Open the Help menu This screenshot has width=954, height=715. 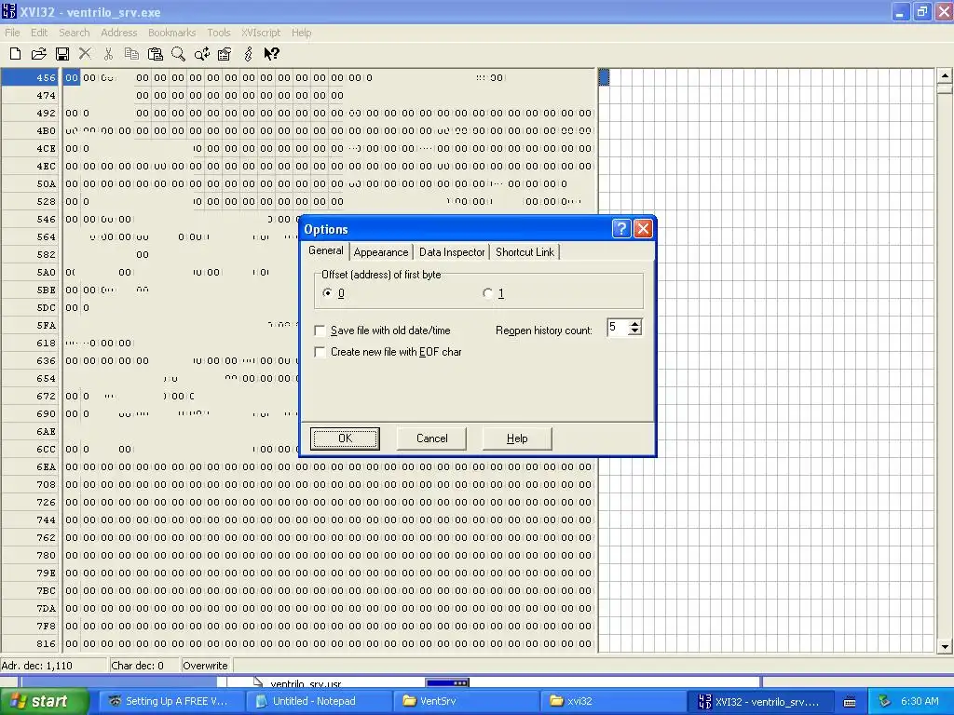[301, 33]
